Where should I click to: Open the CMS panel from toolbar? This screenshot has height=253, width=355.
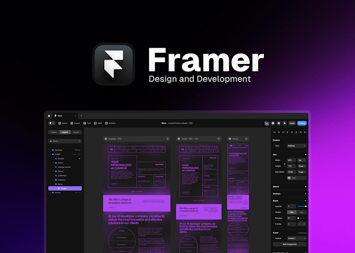98,123
